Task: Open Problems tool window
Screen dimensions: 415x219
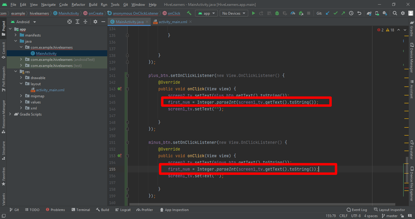Action: (55, 210)
